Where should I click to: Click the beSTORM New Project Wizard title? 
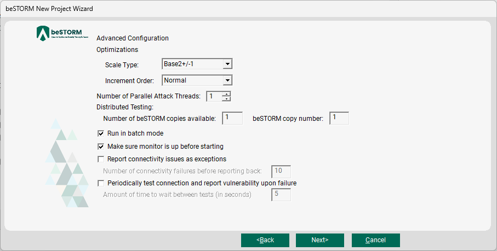coord(49,9)
